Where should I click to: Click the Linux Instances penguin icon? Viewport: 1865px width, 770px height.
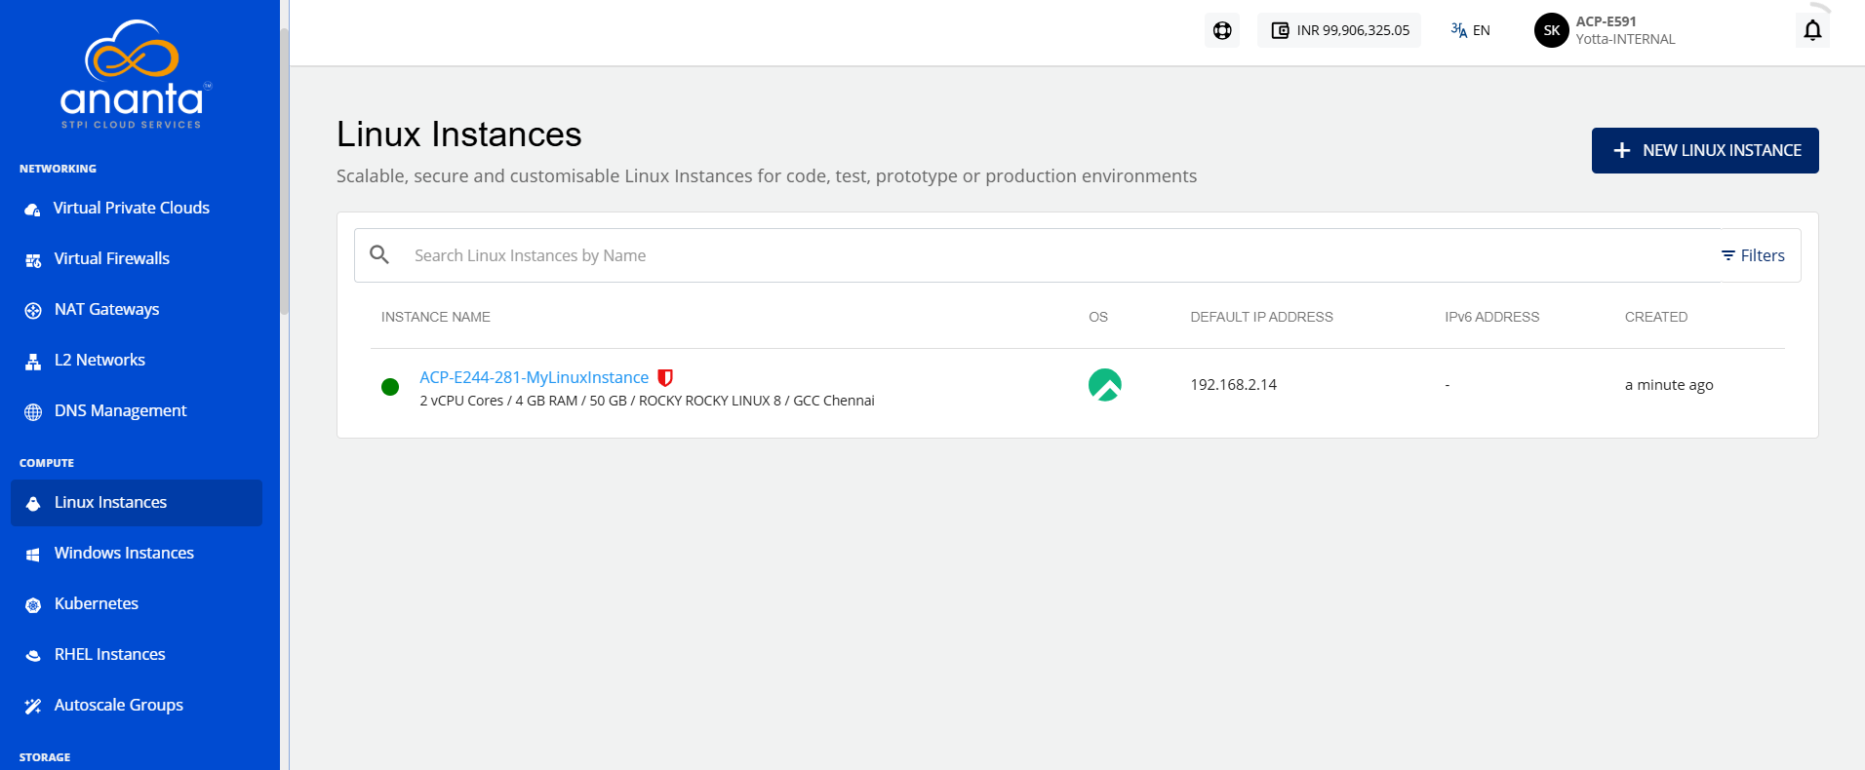click(33, 503)
